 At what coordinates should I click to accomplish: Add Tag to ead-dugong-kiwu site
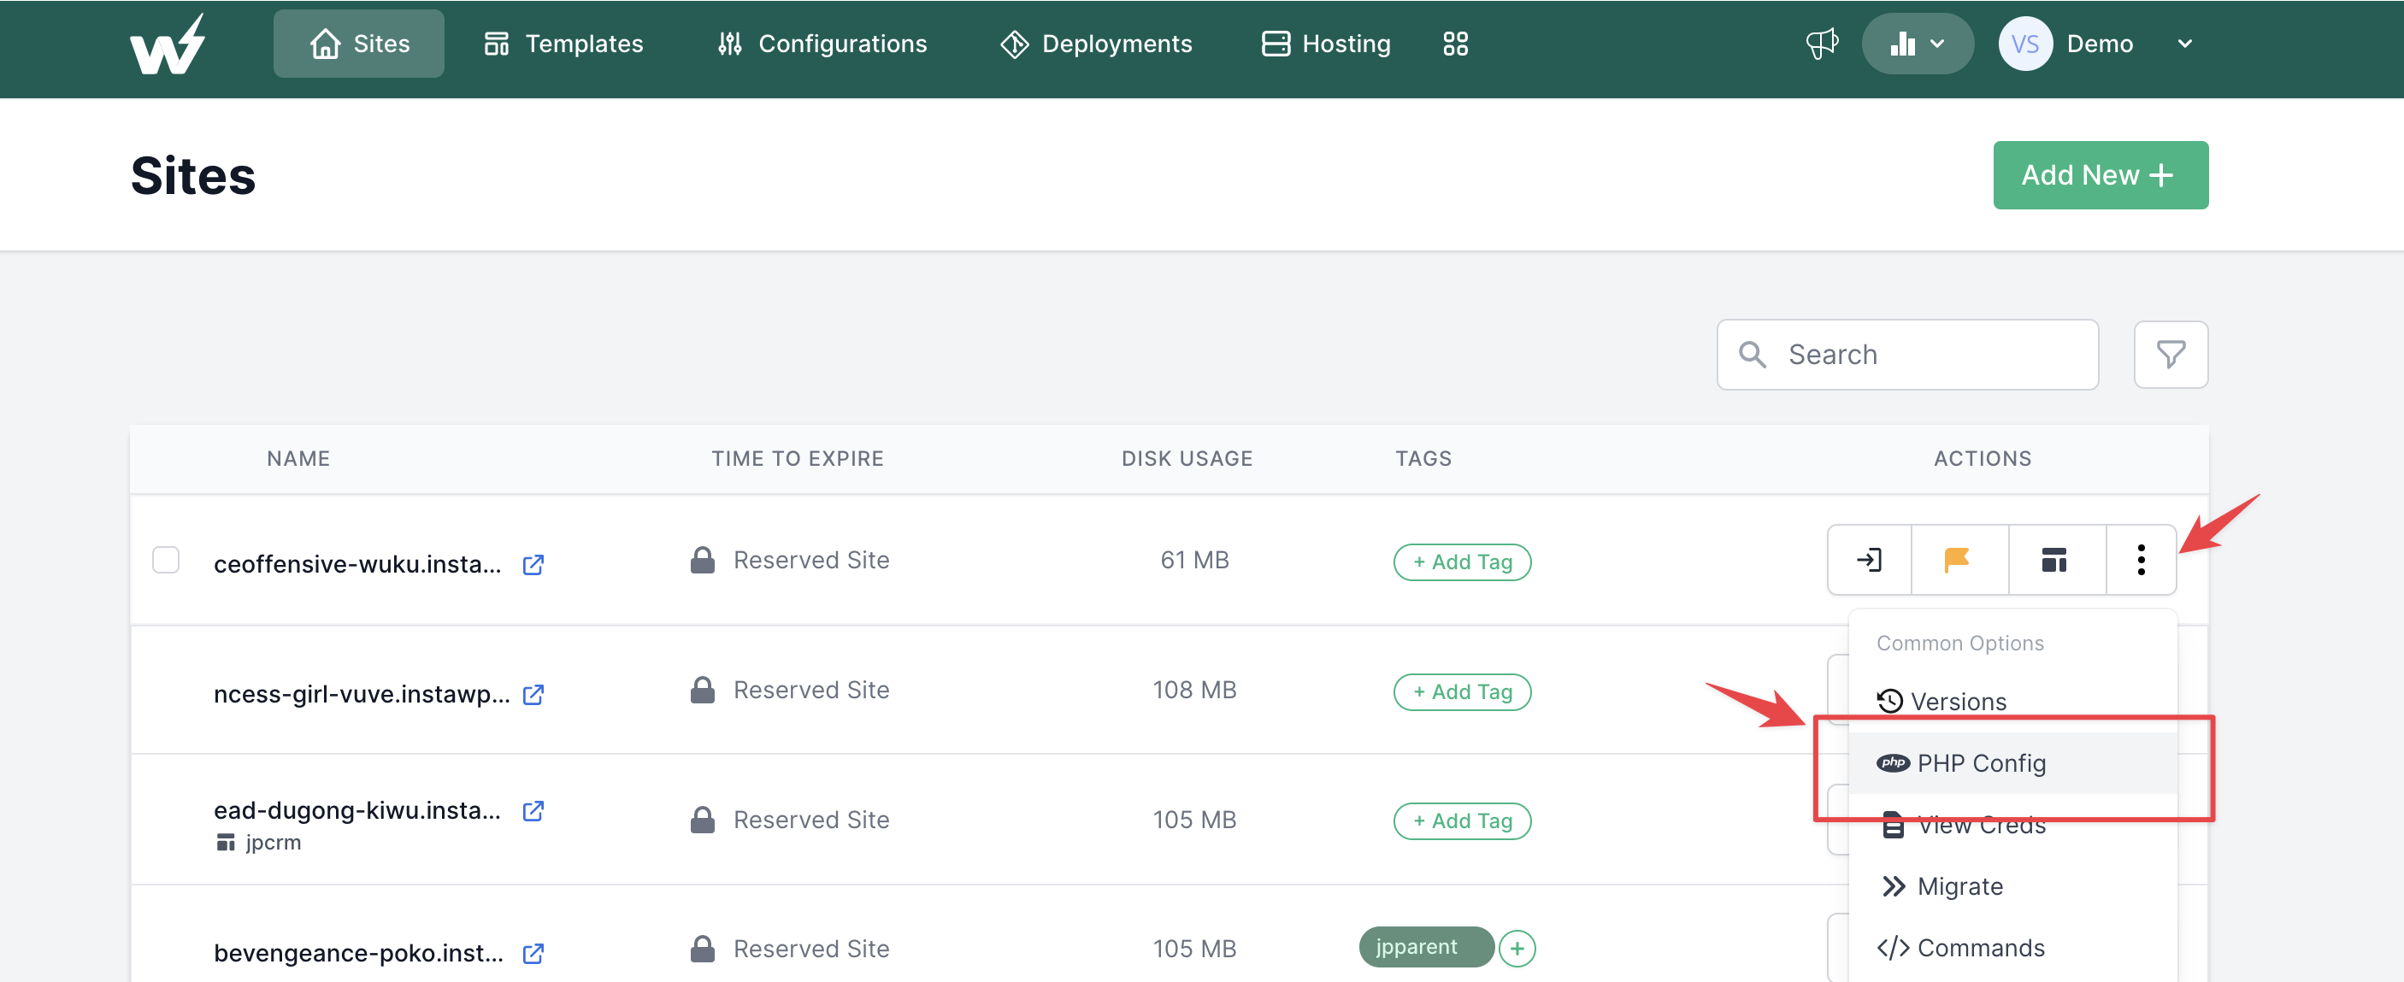coord(1461,820)
